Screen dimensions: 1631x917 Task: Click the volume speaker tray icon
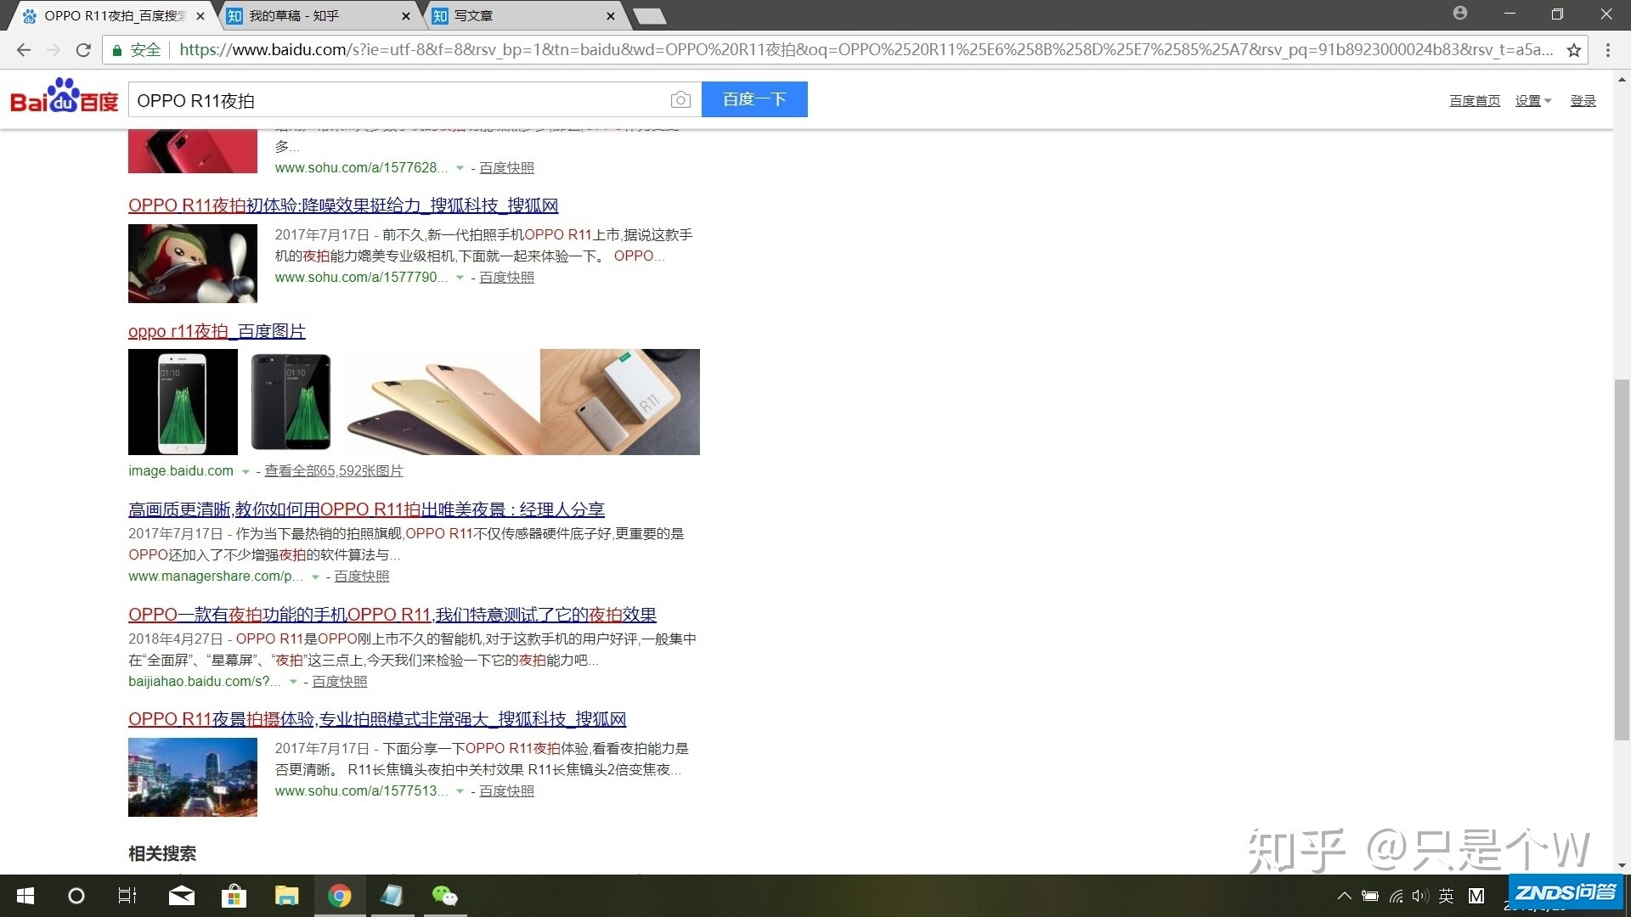coord(1420,896)
